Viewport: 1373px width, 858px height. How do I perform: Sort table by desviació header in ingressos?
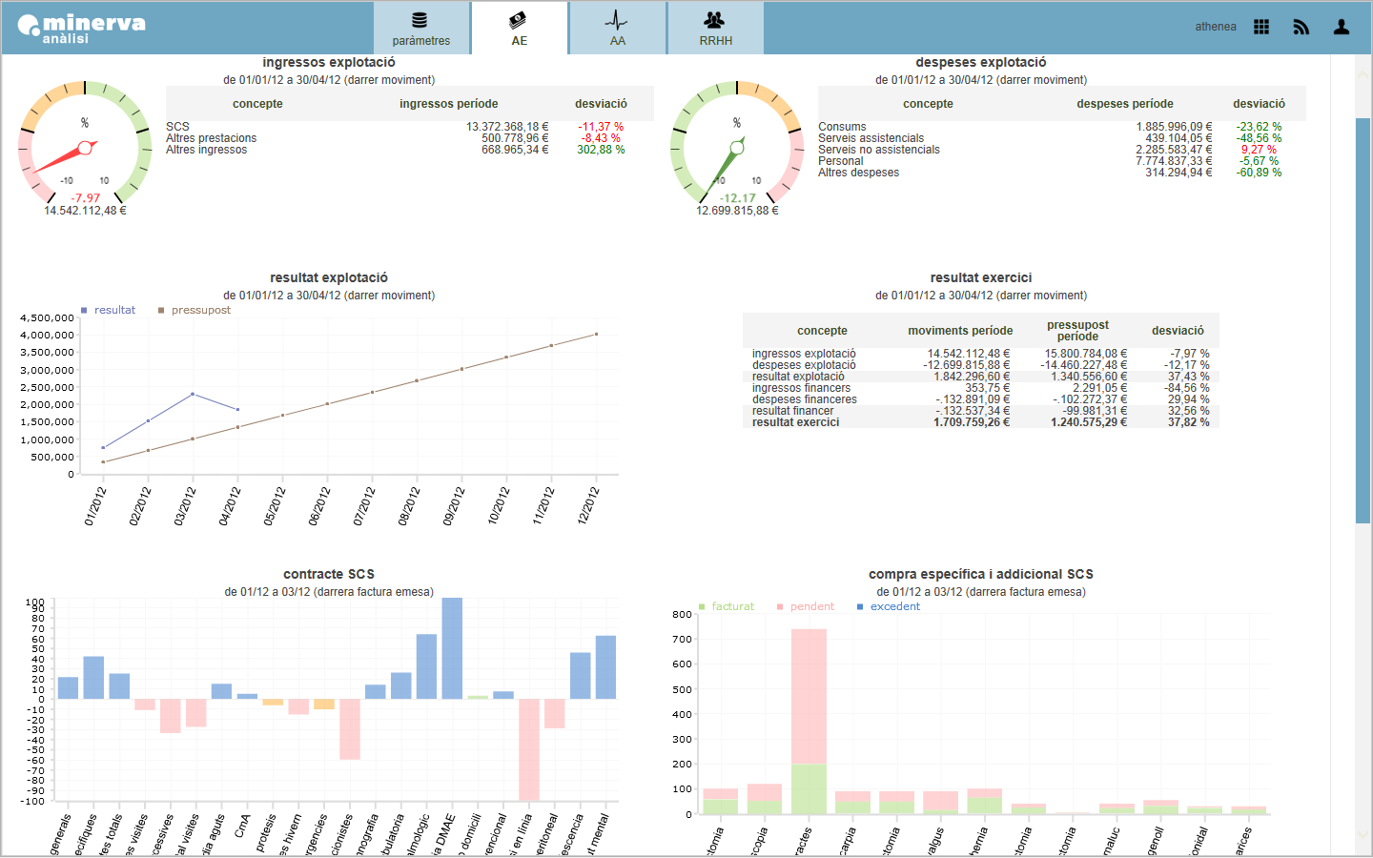601,104
